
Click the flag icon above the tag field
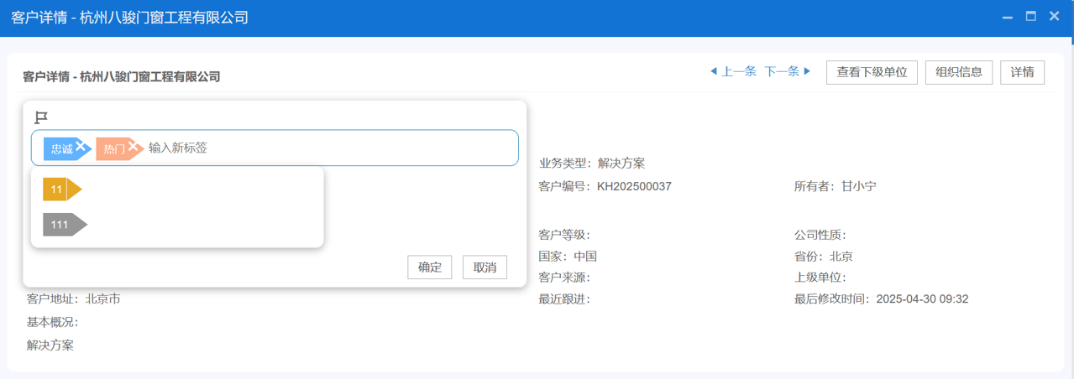[40, 117]
